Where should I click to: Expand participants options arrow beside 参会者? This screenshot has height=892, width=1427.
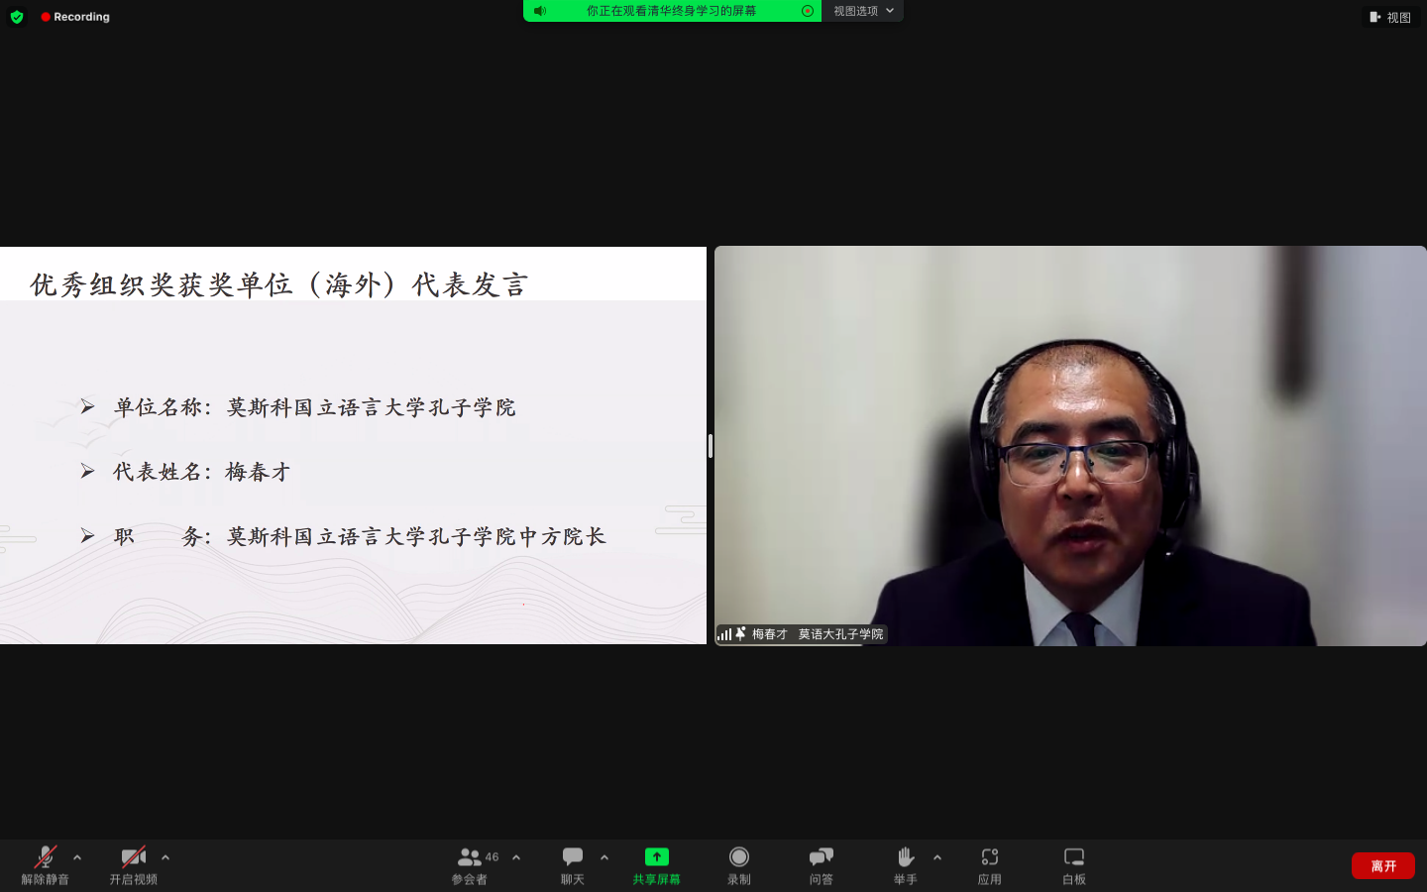[x=516, y=857]
